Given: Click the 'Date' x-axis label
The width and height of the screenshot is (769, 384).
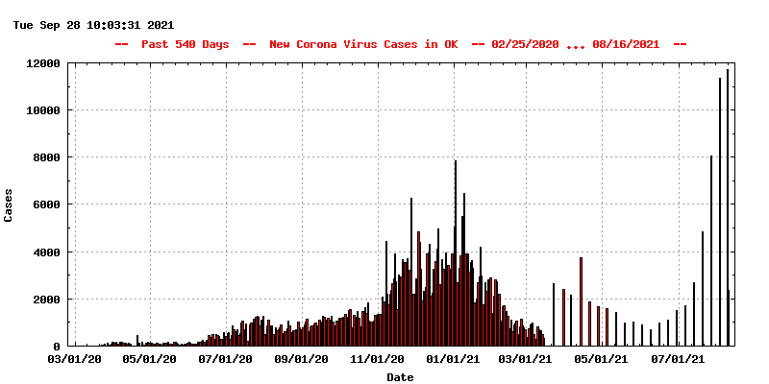Looking at the screenshot, I should 400,377.
